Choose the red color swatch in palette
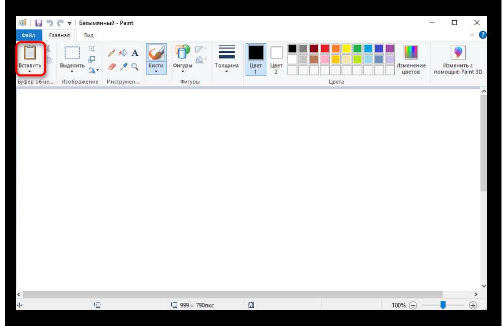The image size is (503, 326). (x=325, y=48)
